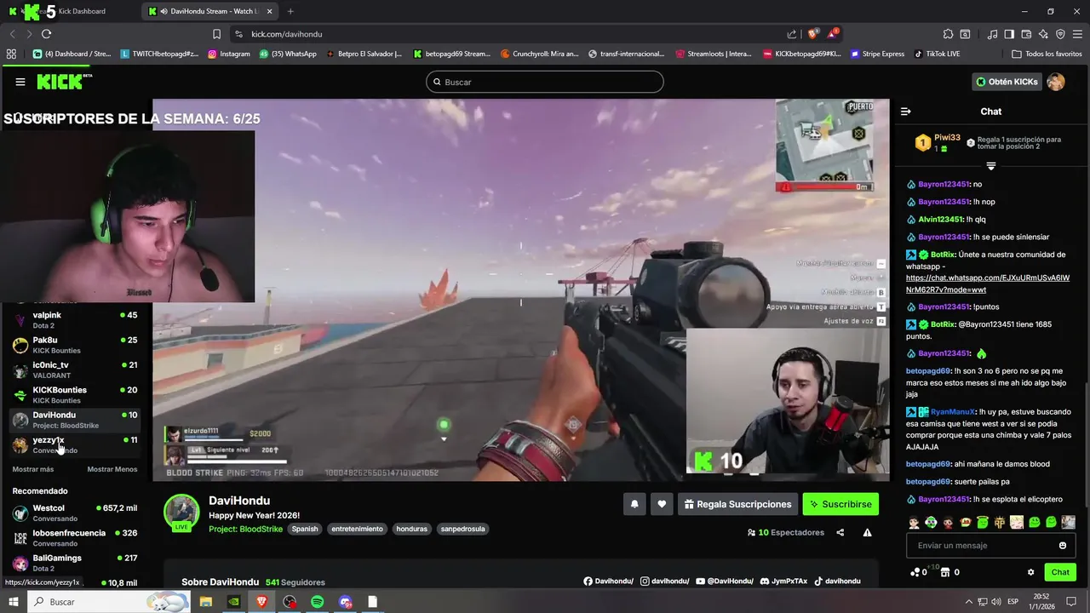This screenshot has width=1090, height=613.
Task: Open media control music note icon
Action: 992,34
